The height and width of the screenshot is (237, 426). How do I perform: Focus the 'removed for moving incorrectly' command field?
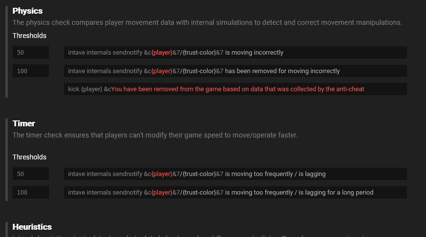click(235, 71)
